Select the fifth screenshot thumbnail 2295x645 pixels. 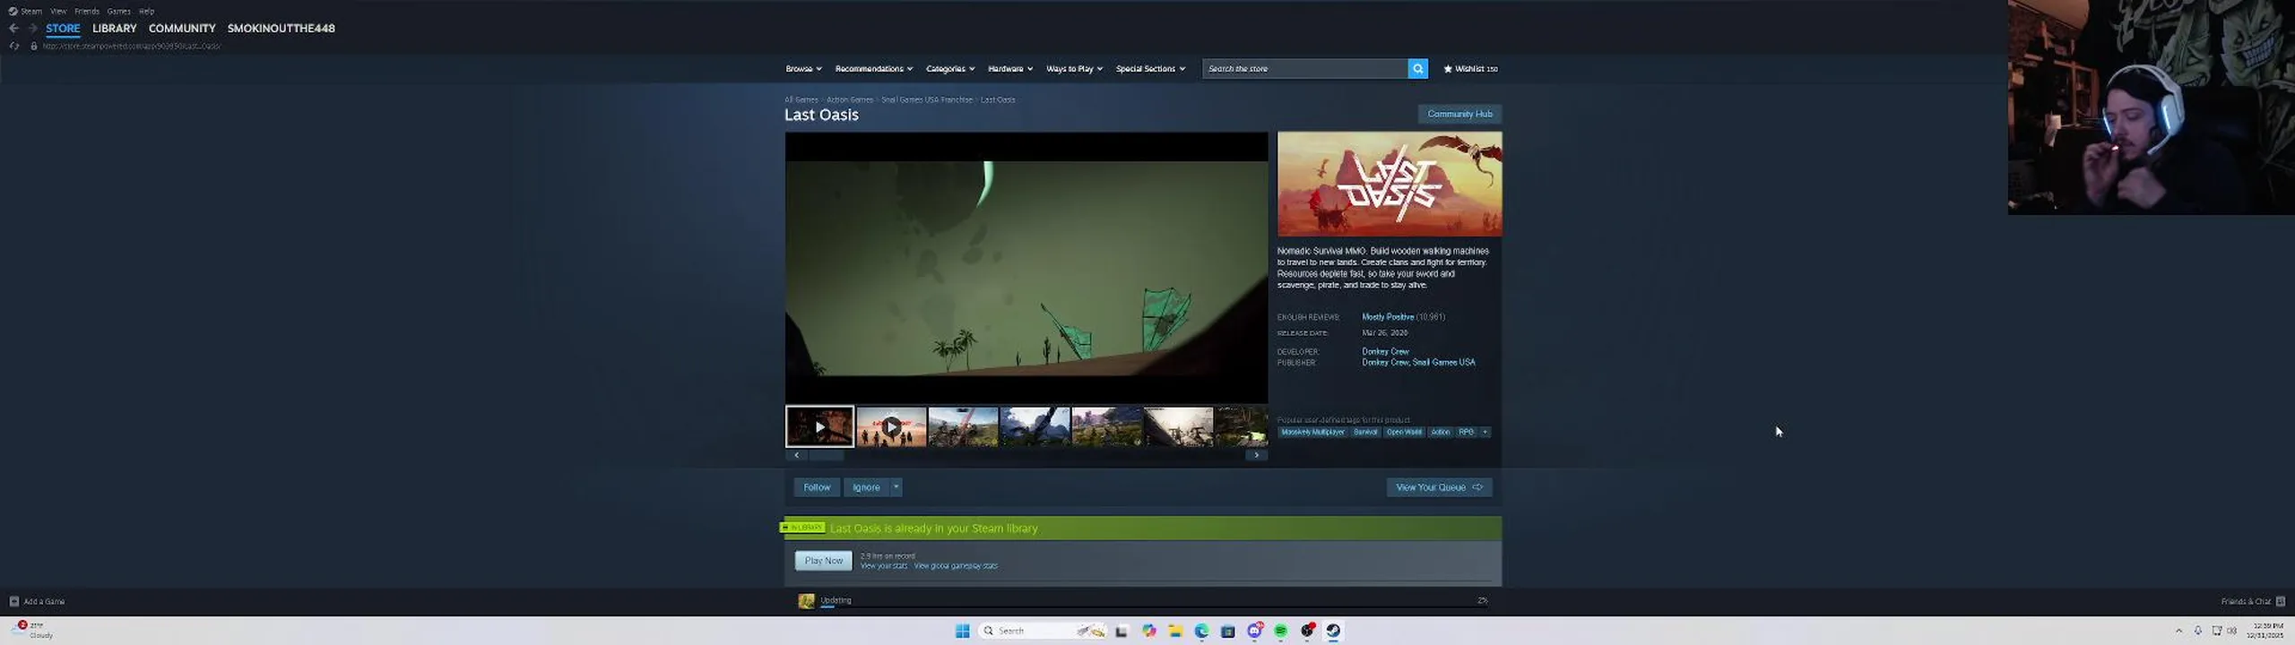[x=1106, y=426]
